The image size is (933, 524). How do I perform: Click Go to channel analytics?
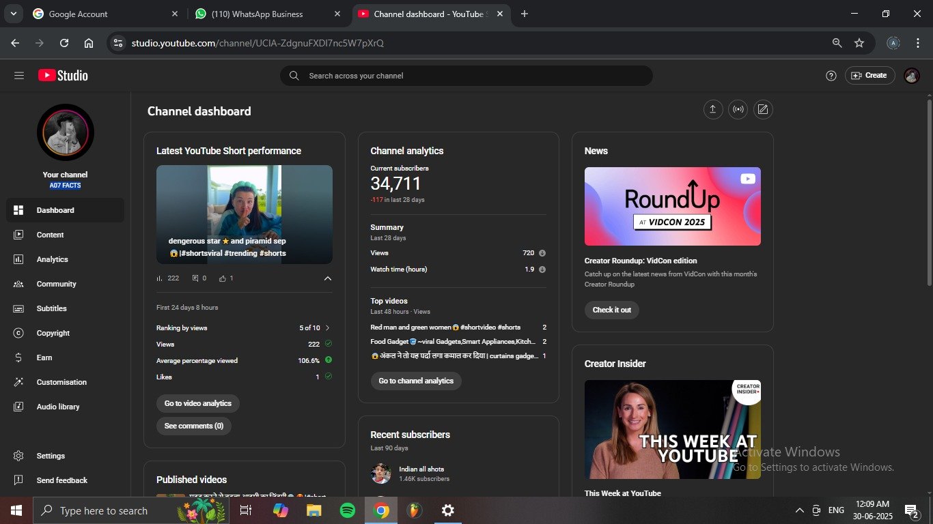(416, 381)
